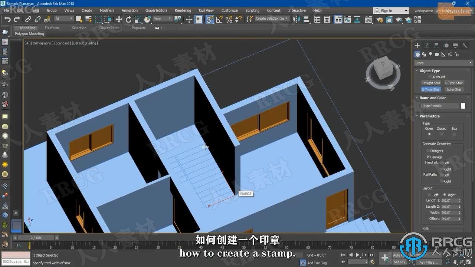Image resolution: width=475 pixels, height=267 pixels.
Task: Click the Mirror tool icon
Action: point(297,19)
